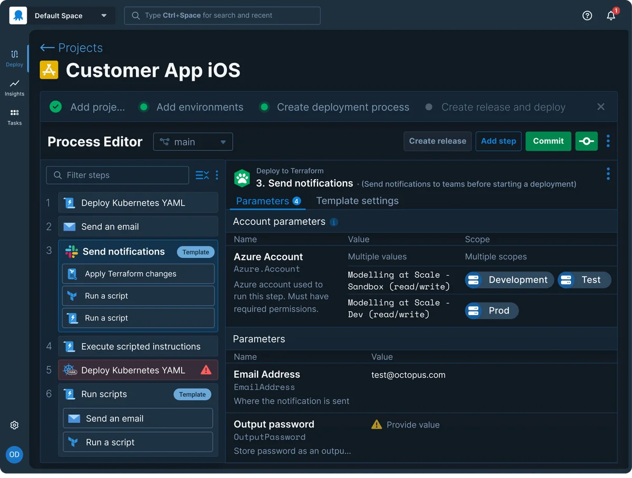Screen dimensions: 632x478
Task: Select the Add environments onboarding step
Action: (191, 107)
